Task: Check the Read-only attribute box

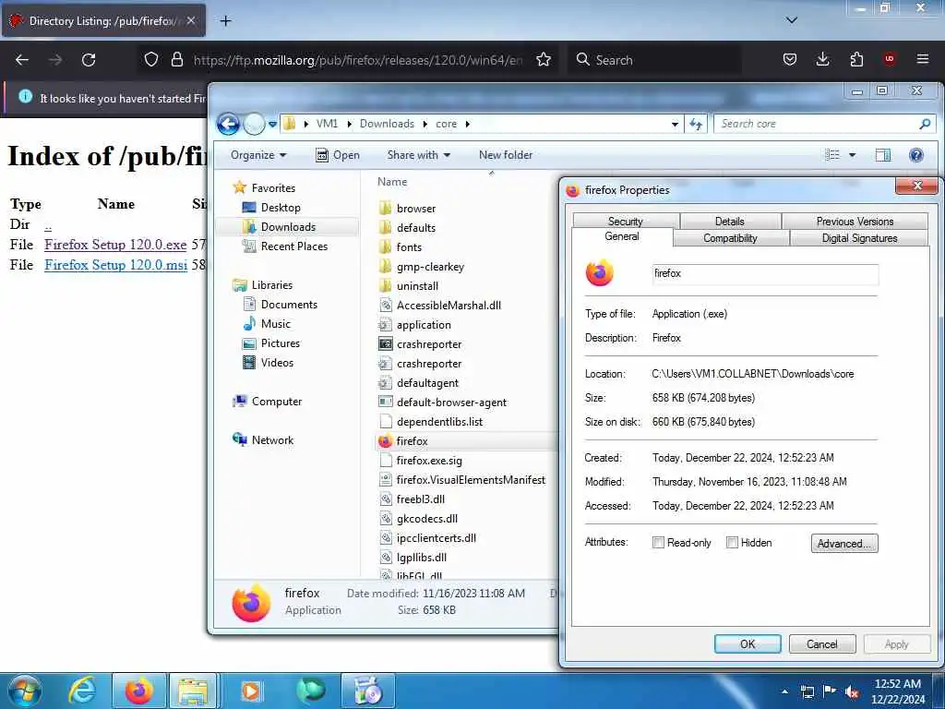Action: point(658,543)
